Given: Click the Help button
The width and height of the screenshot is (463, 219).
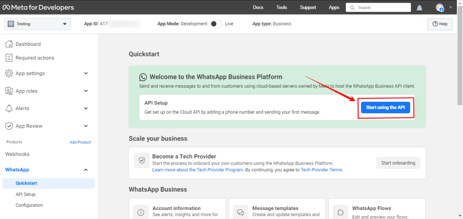Looking at the screenshot, I should click(439, 24).
